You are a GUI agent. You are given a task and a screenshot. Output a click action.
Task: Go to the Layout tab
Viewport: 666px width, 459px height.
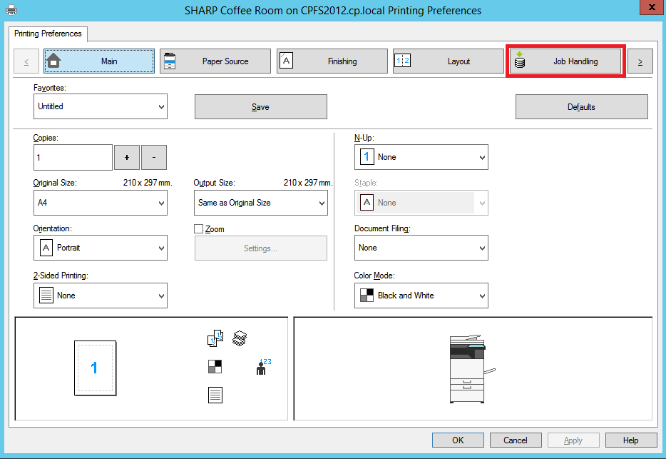pos(449,61)
